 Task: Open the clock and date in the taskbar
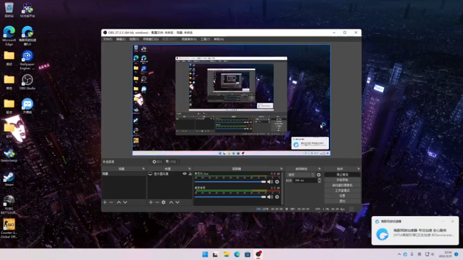pyautogui.click(x=445, y=254)
